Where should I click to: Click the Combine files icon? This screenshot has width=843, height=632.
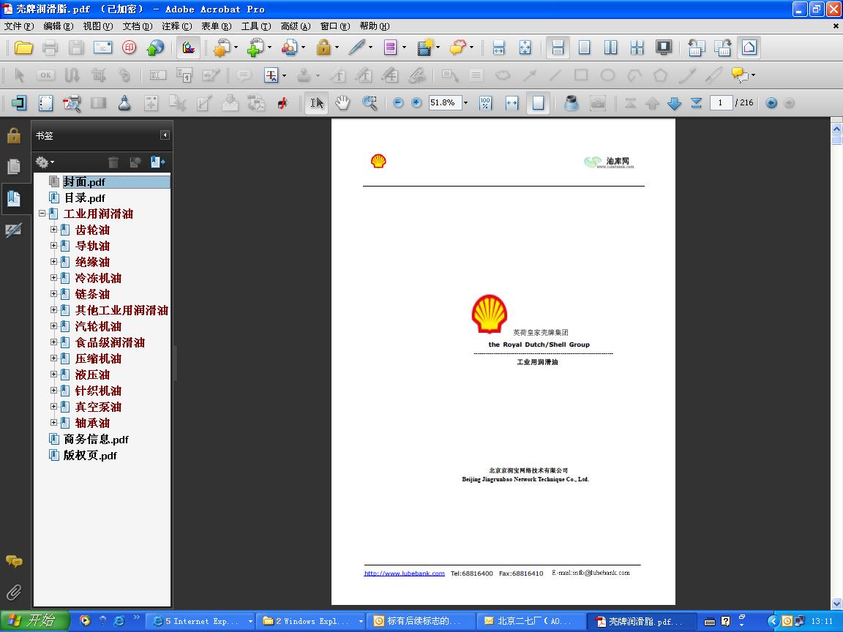click(x=255, y=48)
